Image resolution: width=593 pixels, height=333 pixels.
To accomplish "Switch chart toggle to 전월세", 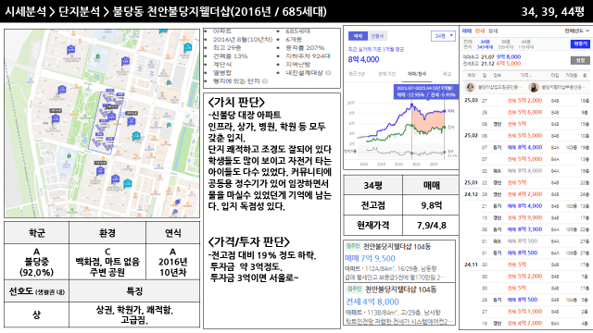I will (377, 36).
